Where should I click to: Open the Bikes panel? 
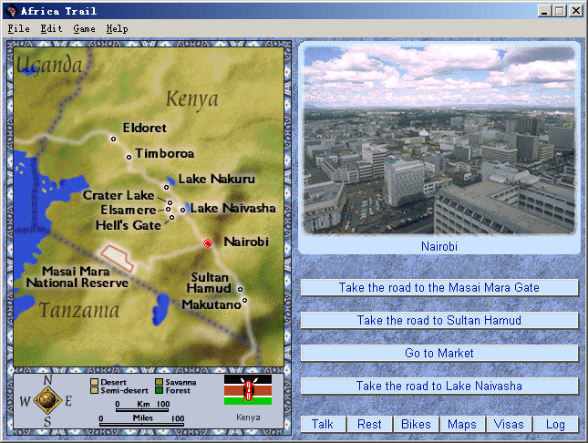pyautogui.click(x=416, y=424)
